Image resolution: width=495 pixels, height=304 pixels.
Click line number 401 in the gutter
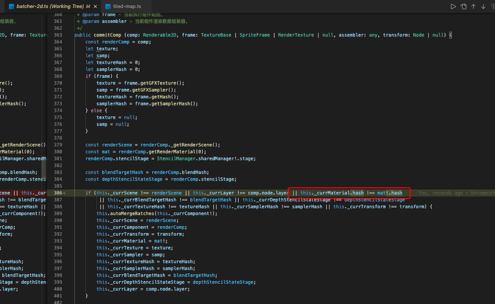click(58, 296)
